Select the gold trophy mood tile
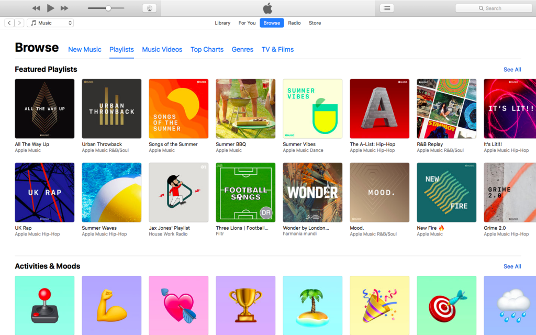 point(245,305)
